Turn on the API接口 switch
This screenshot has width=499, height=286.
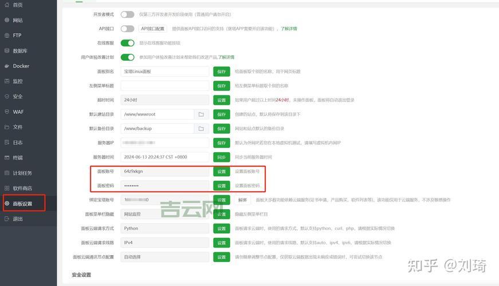127,29
